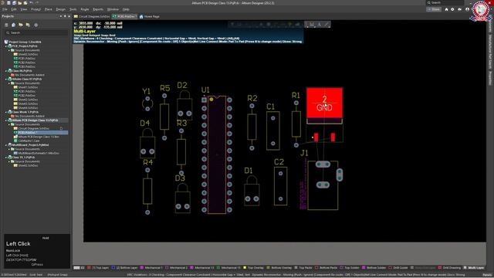Collapse the Class 06.PrjPcb project node
This screenshot has width=494, height=278.
[6, 71]
